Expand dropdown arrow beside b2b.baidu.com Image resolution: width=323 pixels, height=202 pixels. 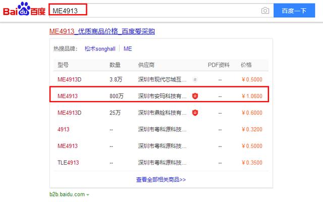tap(88, 195)
